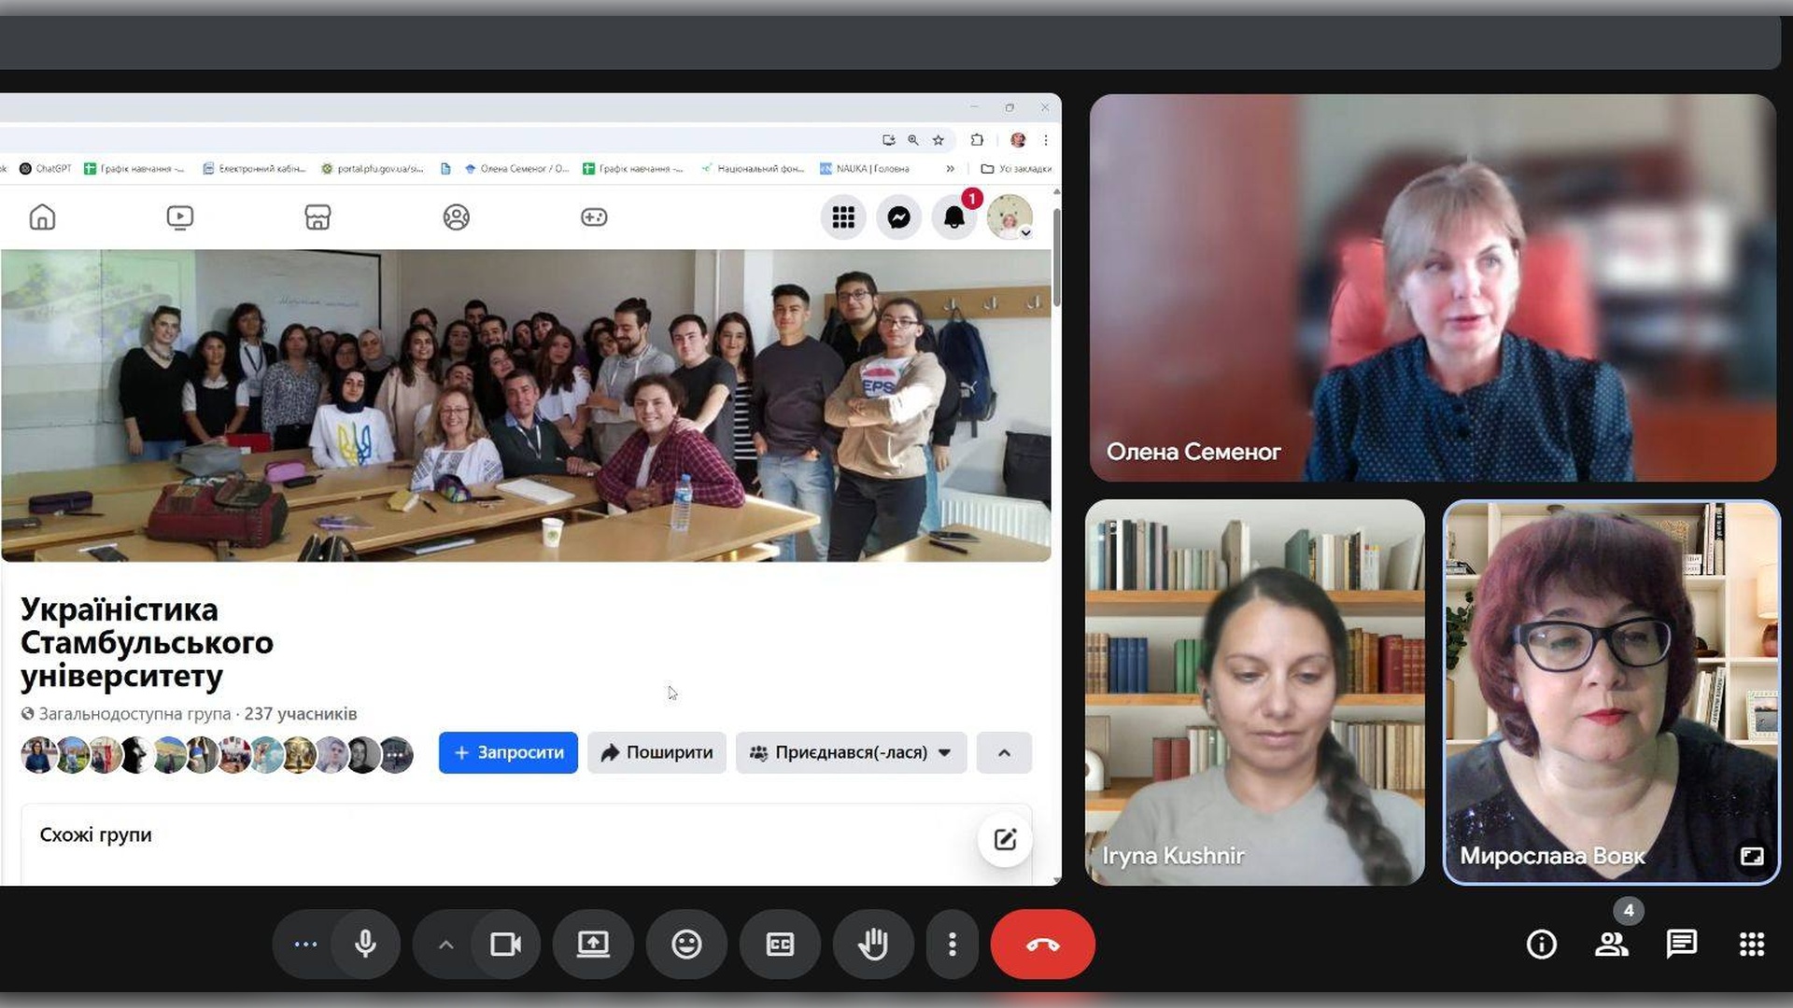Open the emoji reactions in Meet
The image size is (1793, 1008).
click(686, 945)
